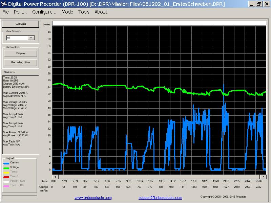Image resolution: width=271 pixels, height=203 pixels.
Task: Click the Avg Voltage: 23.60 V statistic
Action: point(15,105)
